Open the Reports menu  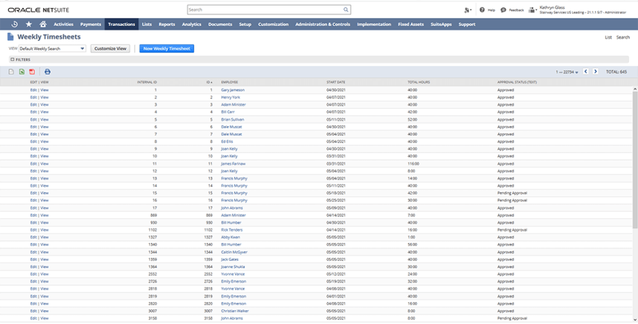tap(166, 24)
